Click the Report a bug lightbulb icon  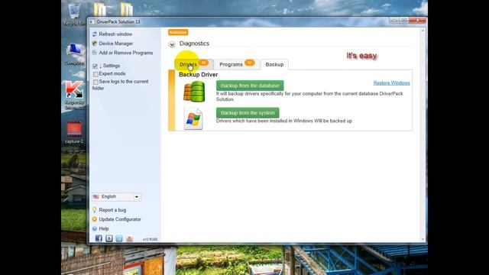pos(95,210)
